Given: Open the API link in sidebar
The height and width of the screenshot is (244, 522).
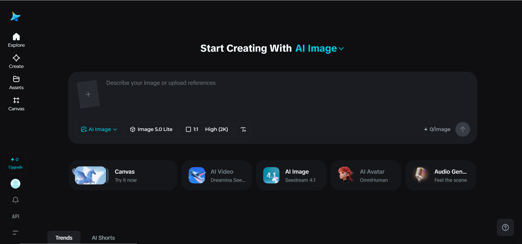Looking at the screenshot, I should (15, 216).
